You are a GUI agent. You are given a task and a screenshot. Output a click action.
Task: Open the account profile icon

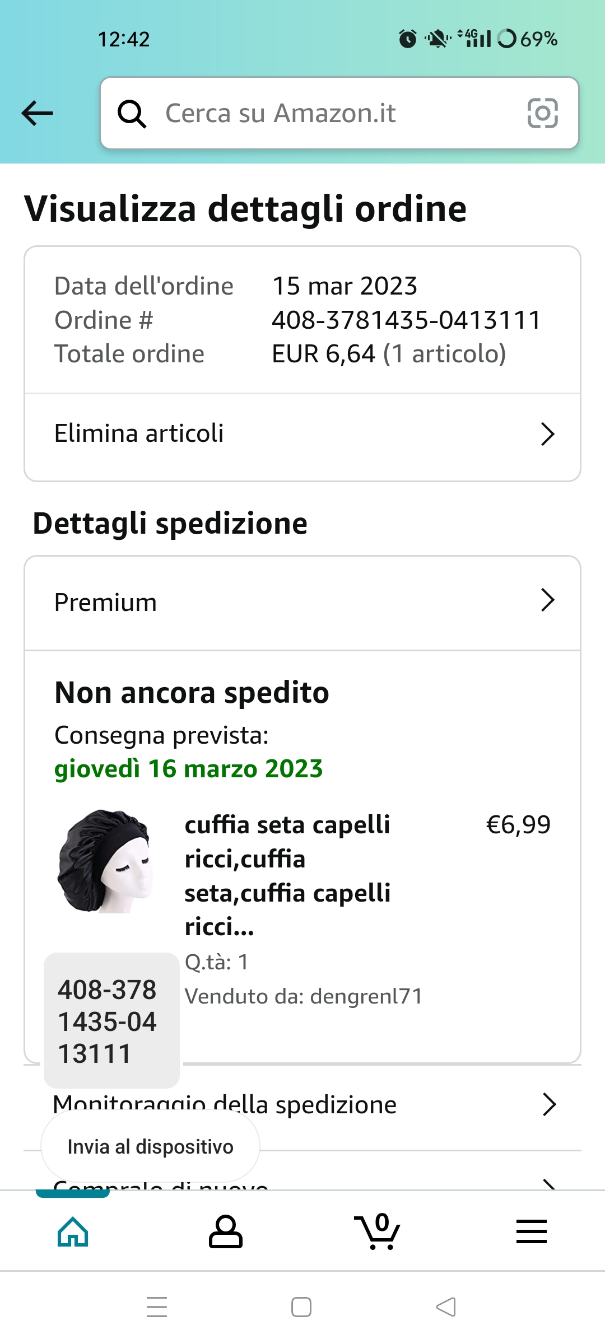[225, 1232]
